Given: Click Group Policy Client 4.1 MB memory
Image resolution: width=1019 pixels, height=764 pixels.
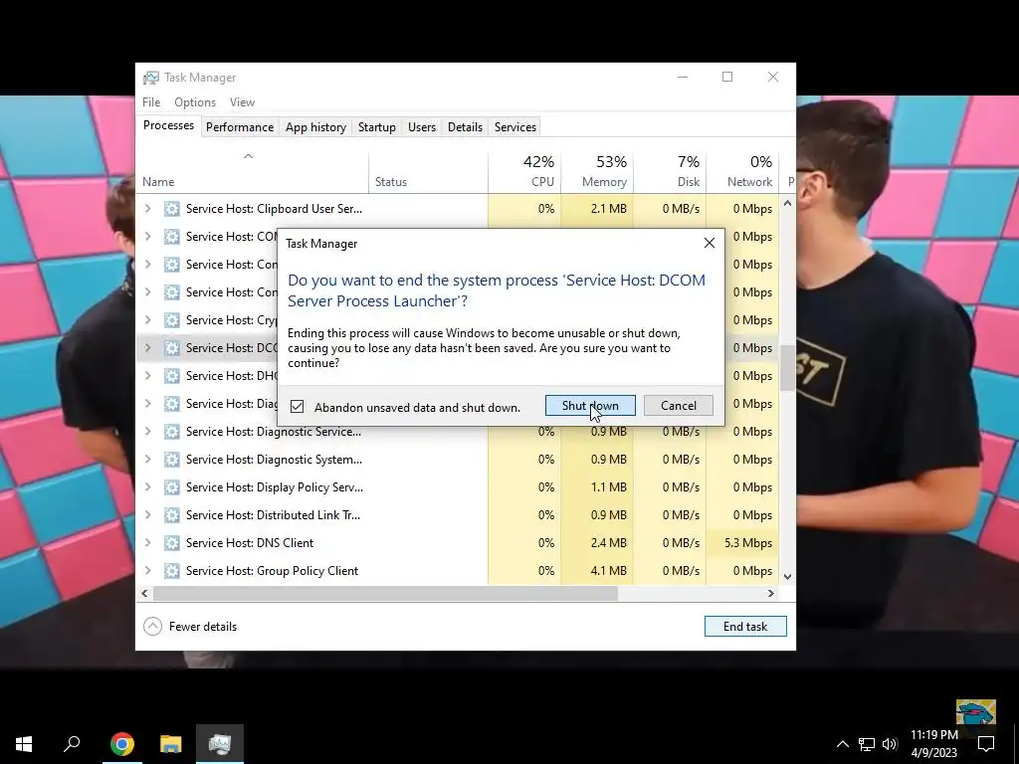Looking at the screenshot, I should pyautogui.click(x=608, y=570).
